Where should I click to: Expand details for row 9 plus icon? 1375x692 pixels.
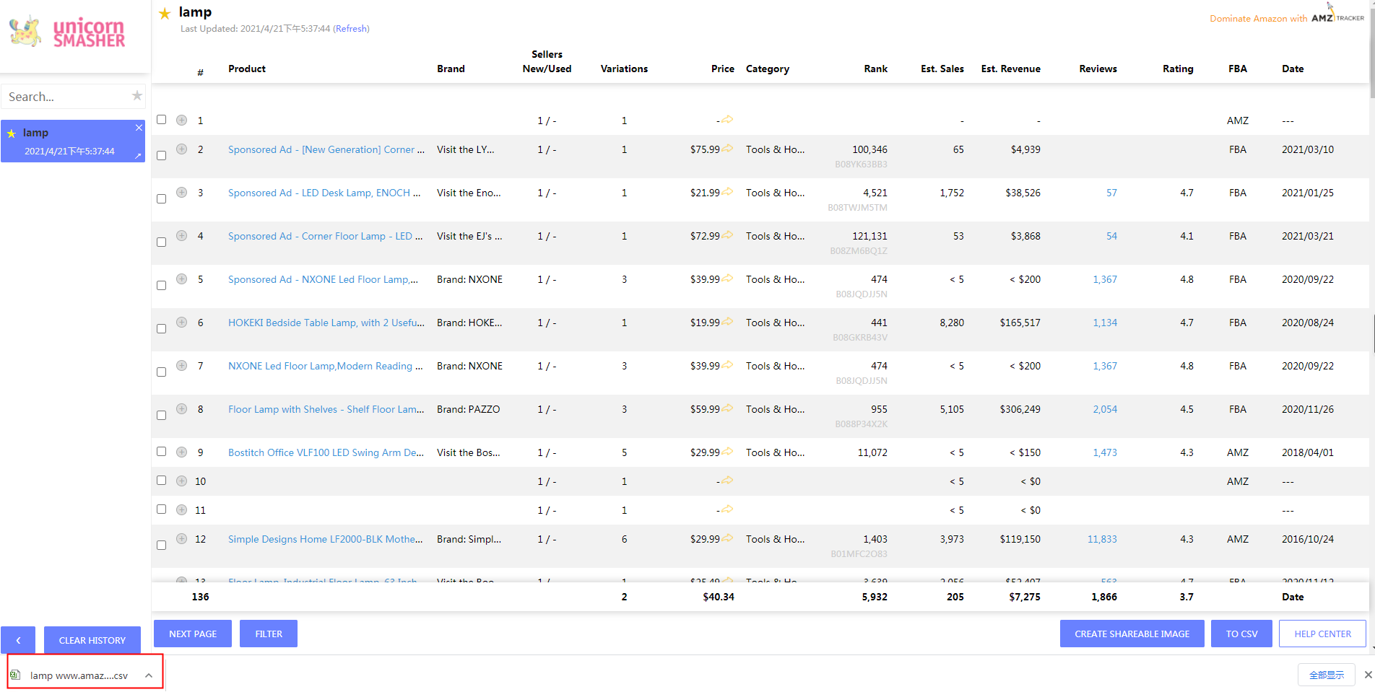(182, 452)
